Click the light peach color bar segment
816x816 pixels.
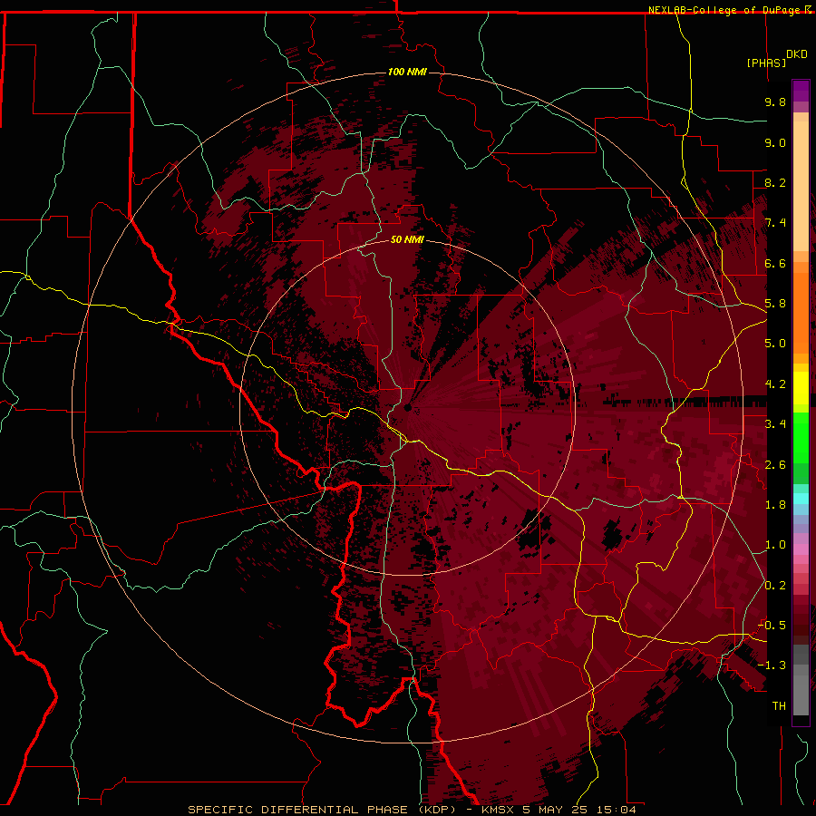pos(801,186)
